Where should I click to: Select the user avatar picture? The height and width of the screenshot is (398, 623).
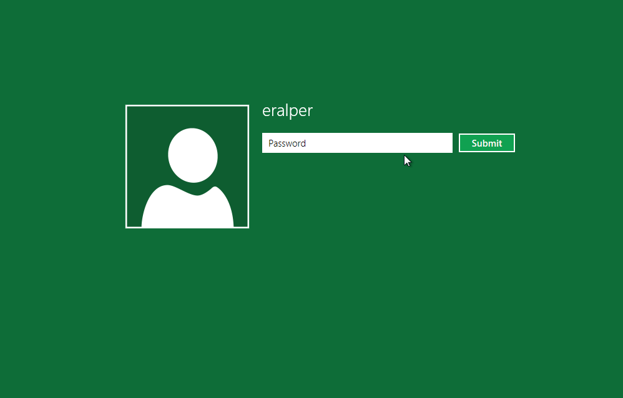[x=187, y=167]
